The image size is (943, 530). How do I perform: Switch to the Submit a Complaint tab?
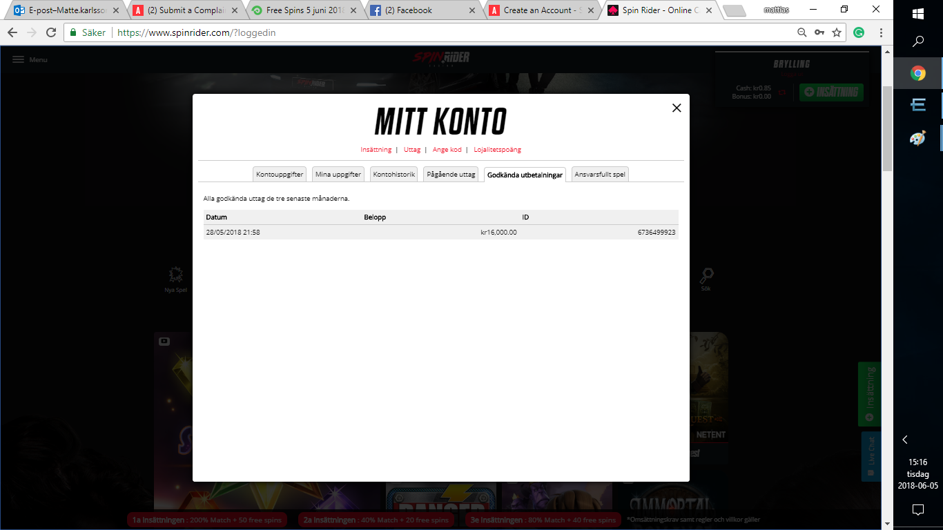(186, 10)
